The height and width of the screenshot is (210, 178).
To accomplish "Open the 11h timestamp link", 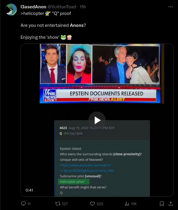I will click(x=83, y=7).
